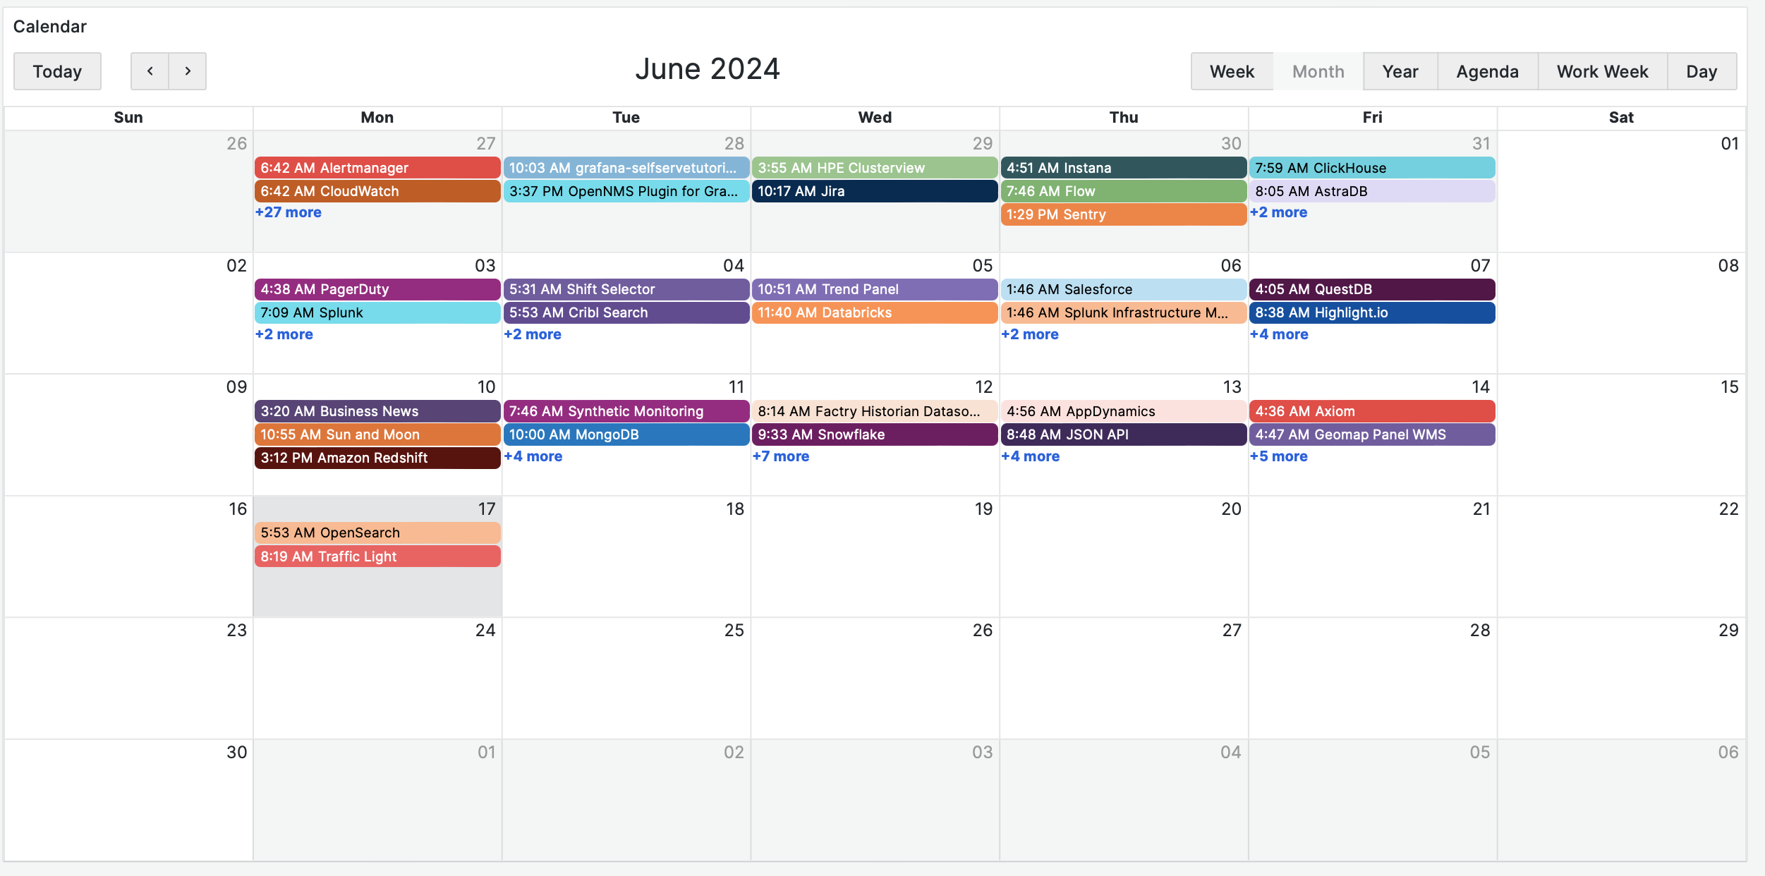The width and height of the screenshot is (1765, 876).
Task: Open the 1:29 PM Sentry event
Action: pyautogui.click(x=1123, y=214)
